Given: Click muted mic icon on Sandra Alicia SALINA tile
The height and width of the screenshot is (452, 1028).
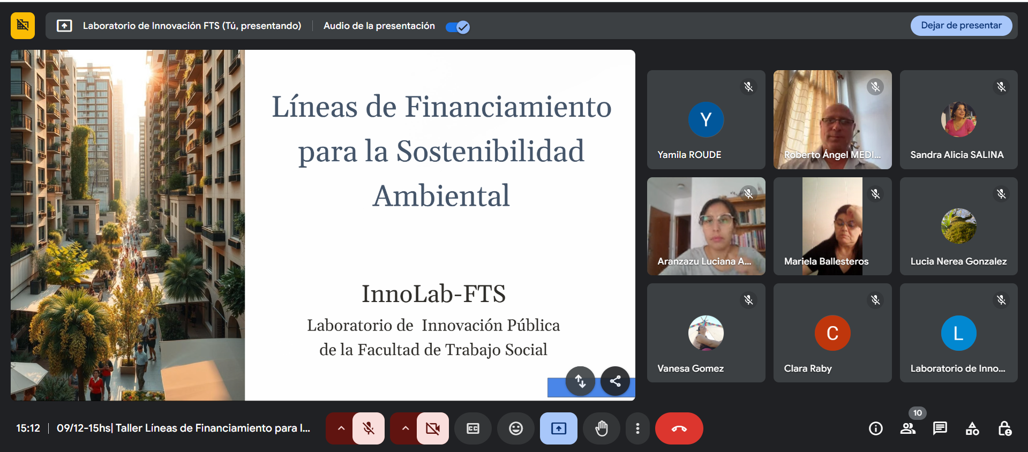Looking at the screenshot, I should pyautogui.click(x=1001, y=87).
